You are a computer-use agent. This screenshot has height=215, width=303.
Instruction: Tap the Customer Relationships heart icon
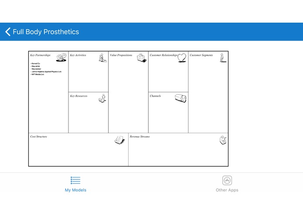[x=182, y=57]
